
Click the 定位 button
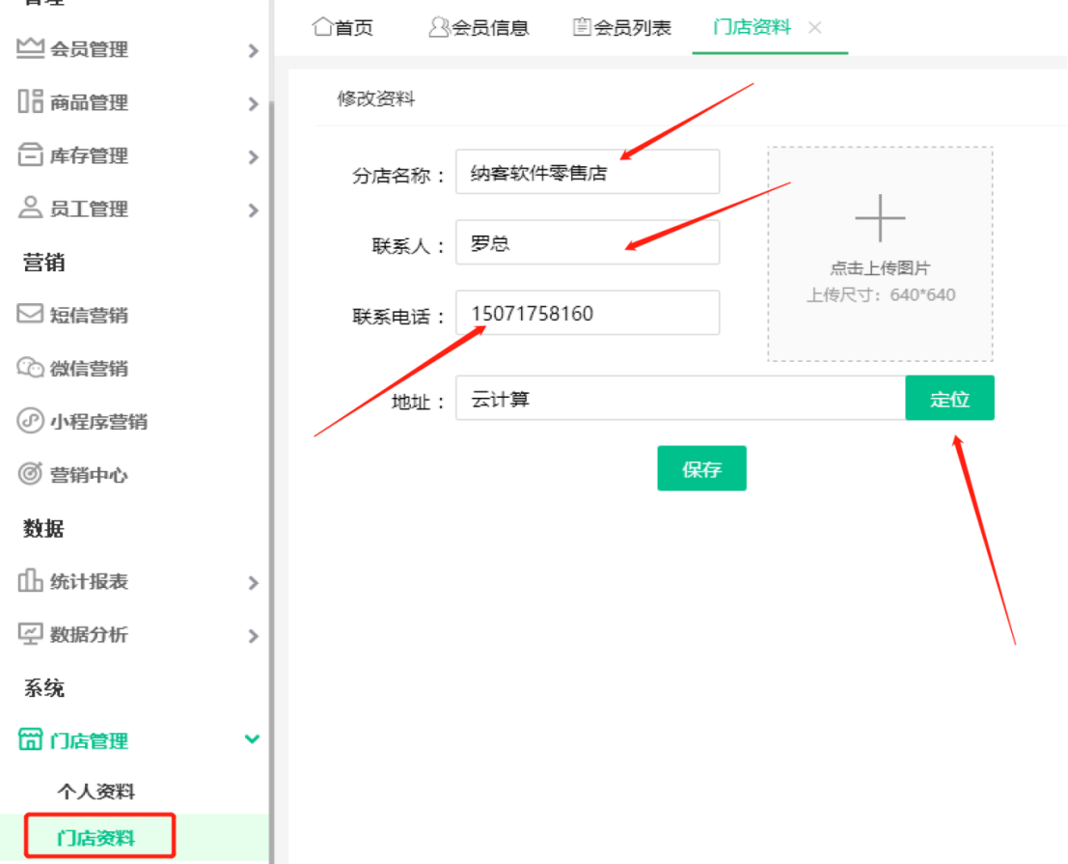949,398
